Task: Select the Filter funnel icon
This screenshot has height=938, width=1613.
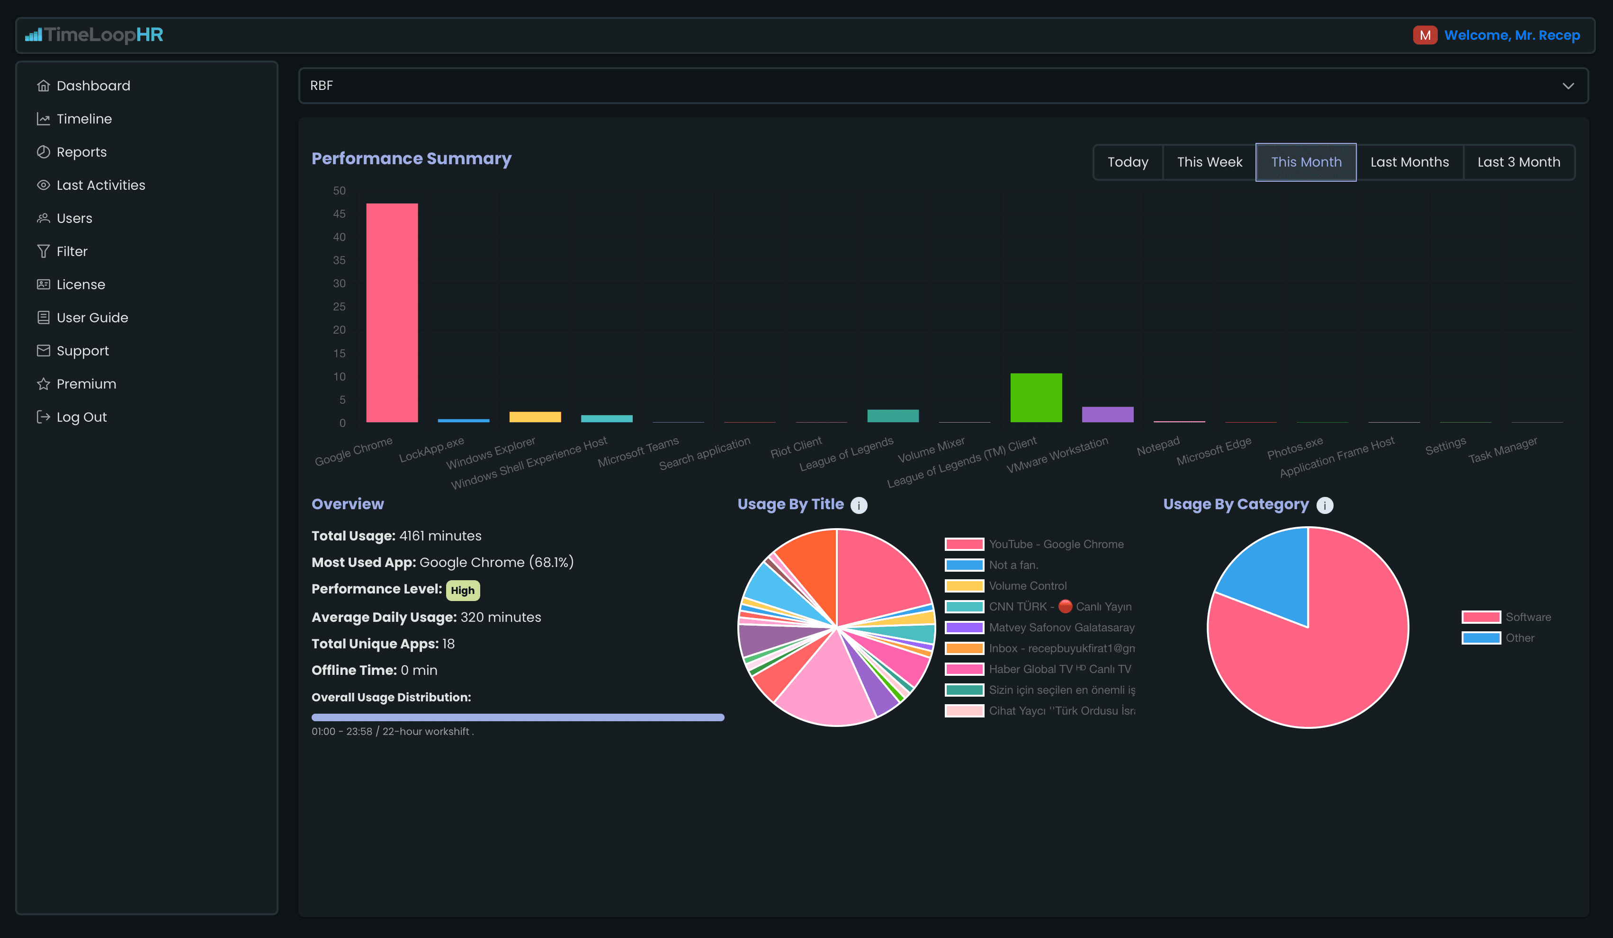Action: 43,251
